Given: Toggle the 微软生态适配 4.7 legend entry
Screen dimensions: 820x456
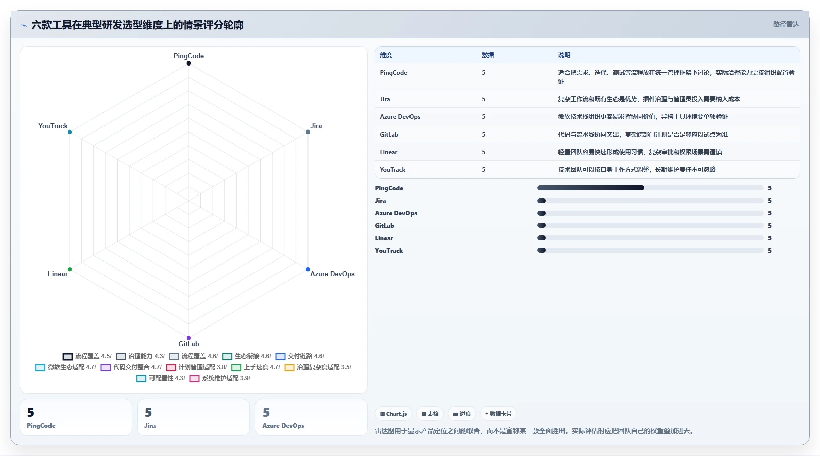Looking at the screenshot, I should [66, 367].
